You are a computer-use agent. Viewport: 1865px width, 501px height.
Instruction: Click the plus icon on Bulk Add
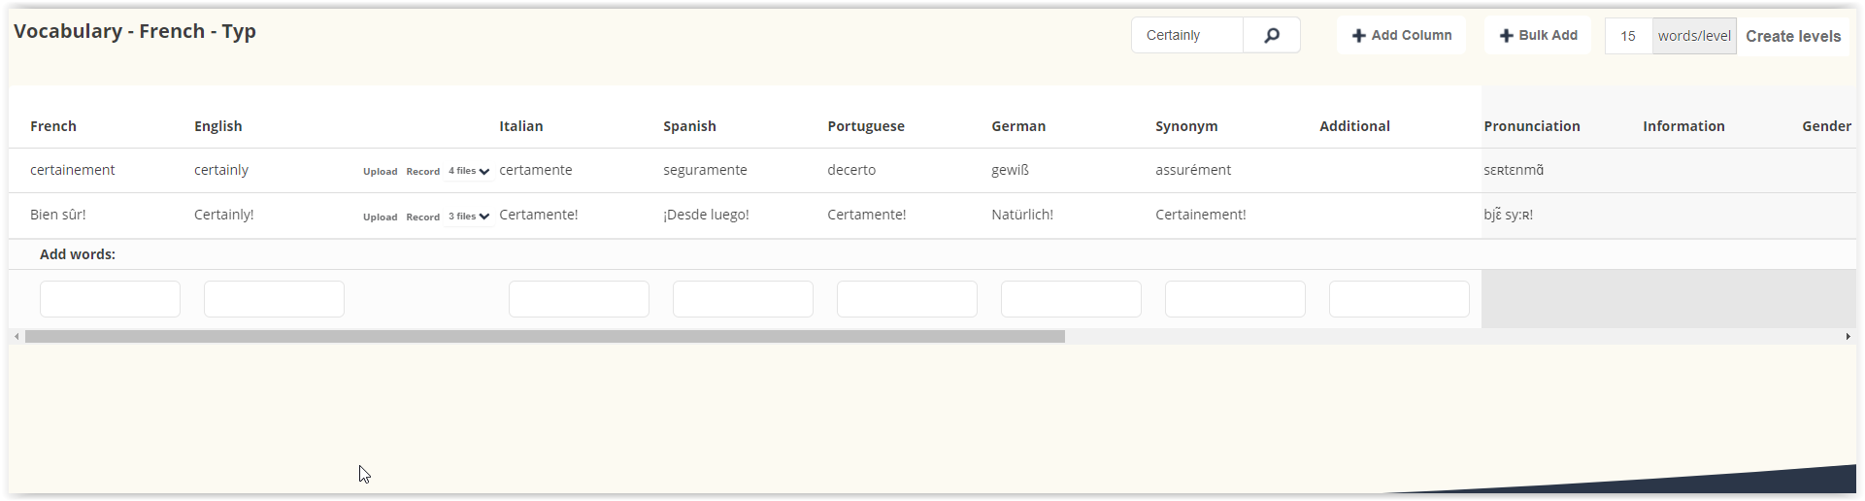pos(1507,36)
